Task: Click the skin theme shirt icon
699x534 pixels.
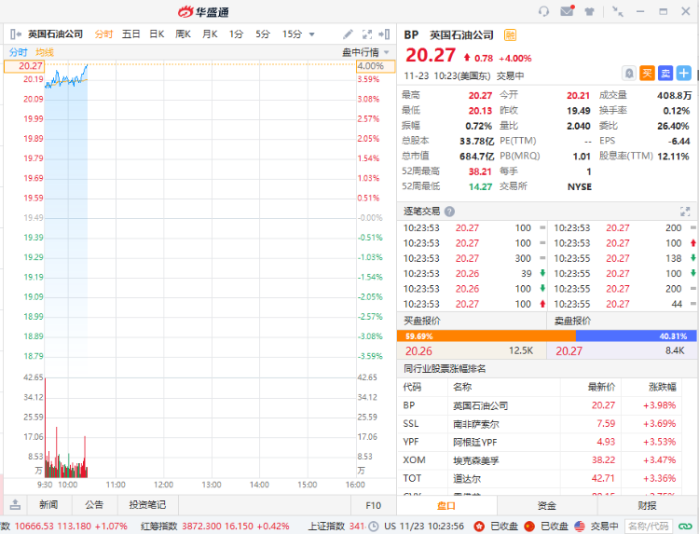Action: click(589, 11)
